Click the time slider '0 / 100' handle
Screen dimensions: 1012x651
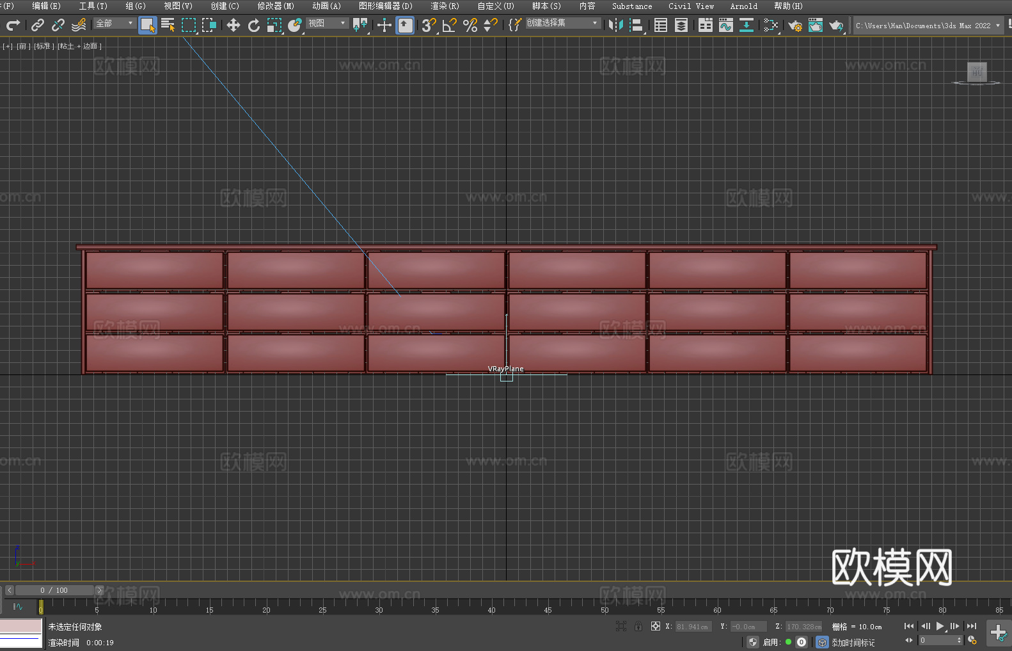tap(54, 590)
